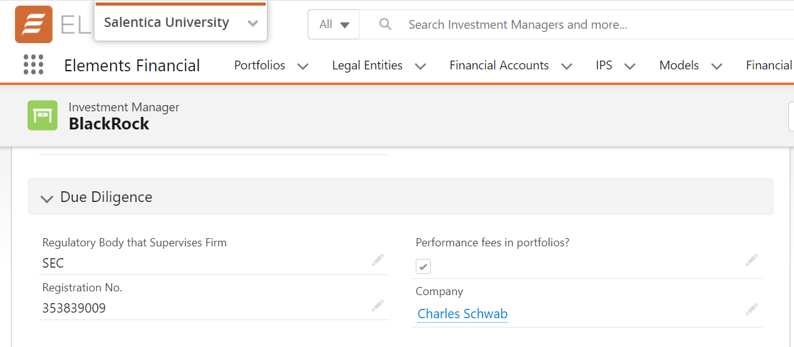Click the search magnifier icon
The image size is (794, 347).
tap(385, 24)
